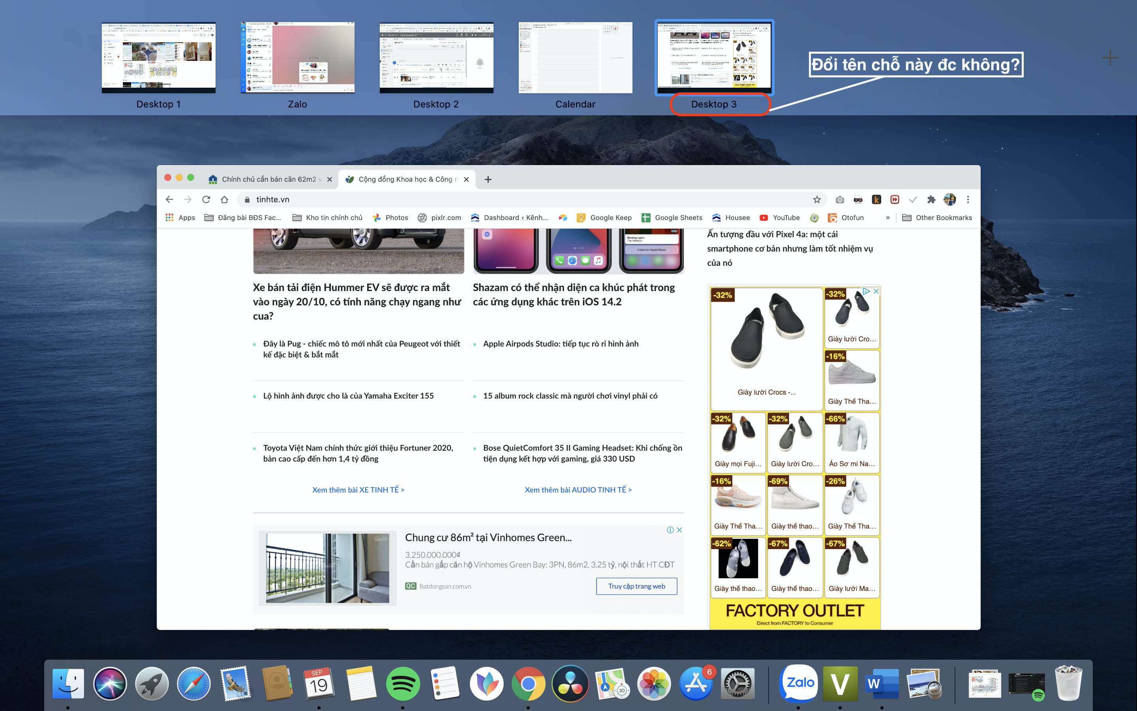Select the Desktop 2 space thumbnail

[x=436, y=57]
